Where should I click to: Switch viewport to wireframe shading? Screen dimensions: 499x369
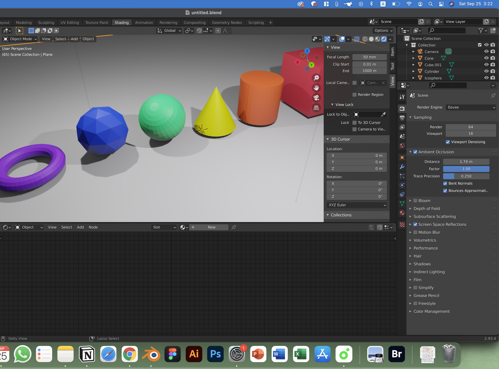tap(365, 39)
